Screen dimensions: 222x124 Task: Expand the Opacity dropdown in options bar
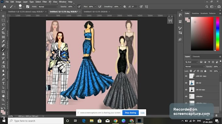click(75, 6)
